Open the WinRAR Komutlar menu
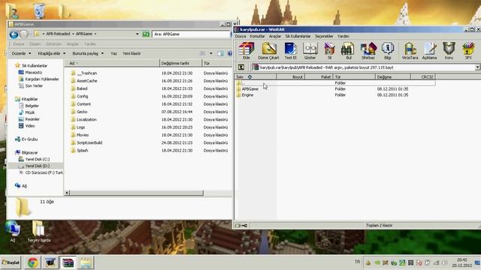 click(x=257, y=36)
